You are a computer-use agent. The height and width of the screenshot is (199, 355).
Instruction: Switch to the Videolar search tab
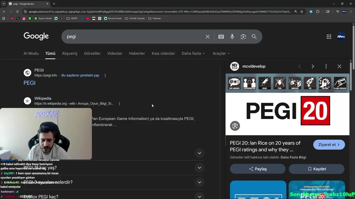click(x=115, y=53)
